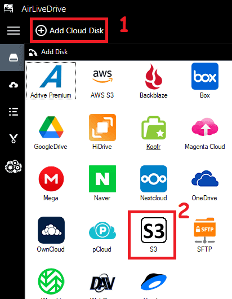Image resolution: width=232 pixels, height=299 pixels.
Task: Choose AWS S3 provider icon
Action: (102, 81)
